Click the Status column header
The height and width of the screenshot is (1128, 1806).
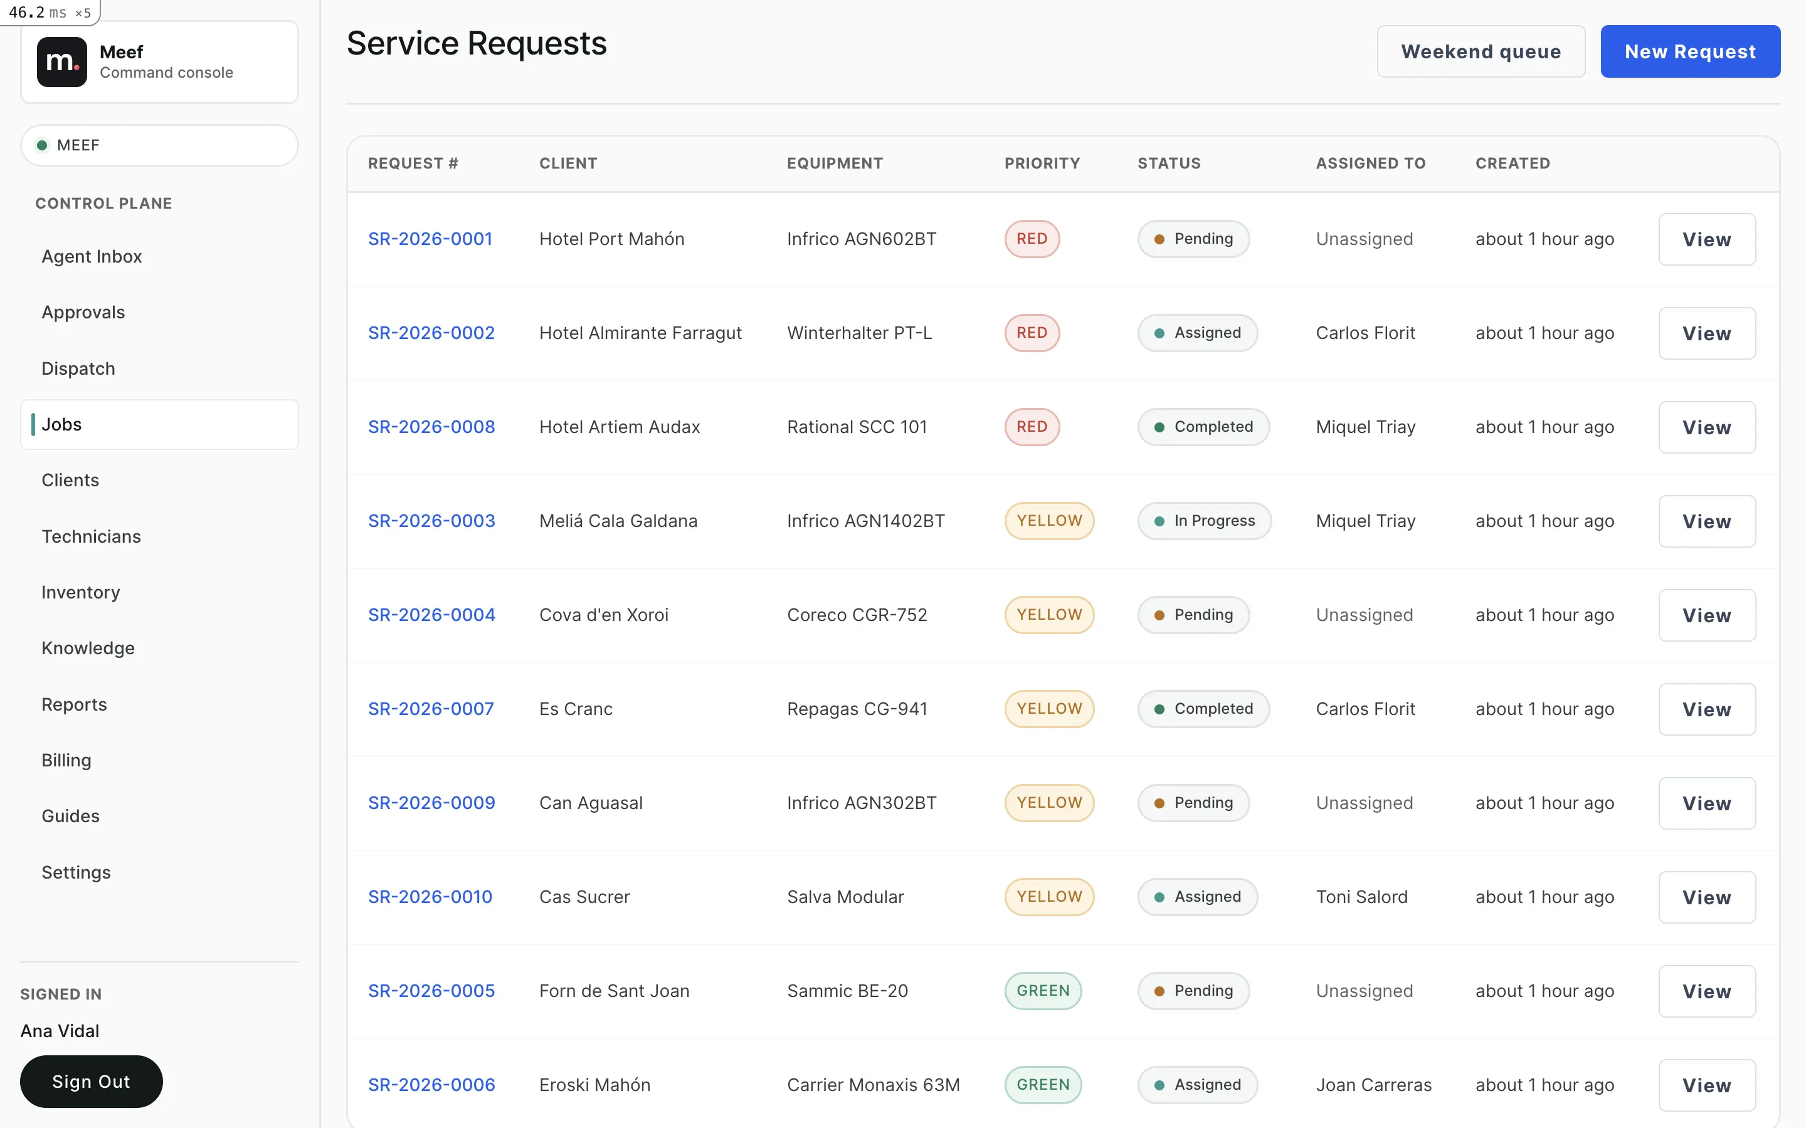1169,164
